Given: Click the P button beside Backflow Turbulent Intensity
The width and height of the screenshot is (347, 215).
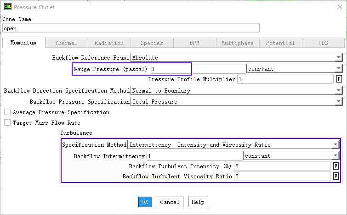Looking at the screenshot, I should (336, 166).
